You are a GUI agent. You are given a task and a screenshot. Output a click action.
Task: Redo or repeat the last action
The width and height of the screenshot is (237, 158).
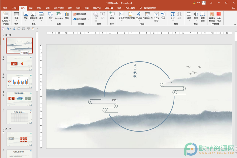pyautogui.click(x=14, y=29)
